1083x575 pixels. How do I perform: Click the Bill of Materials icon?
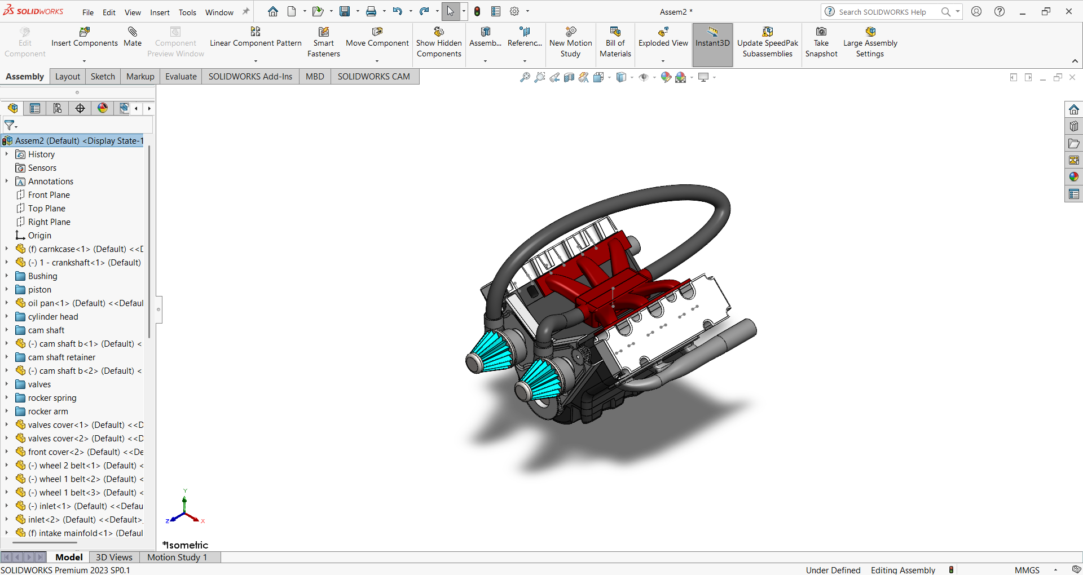click(615, 32)
